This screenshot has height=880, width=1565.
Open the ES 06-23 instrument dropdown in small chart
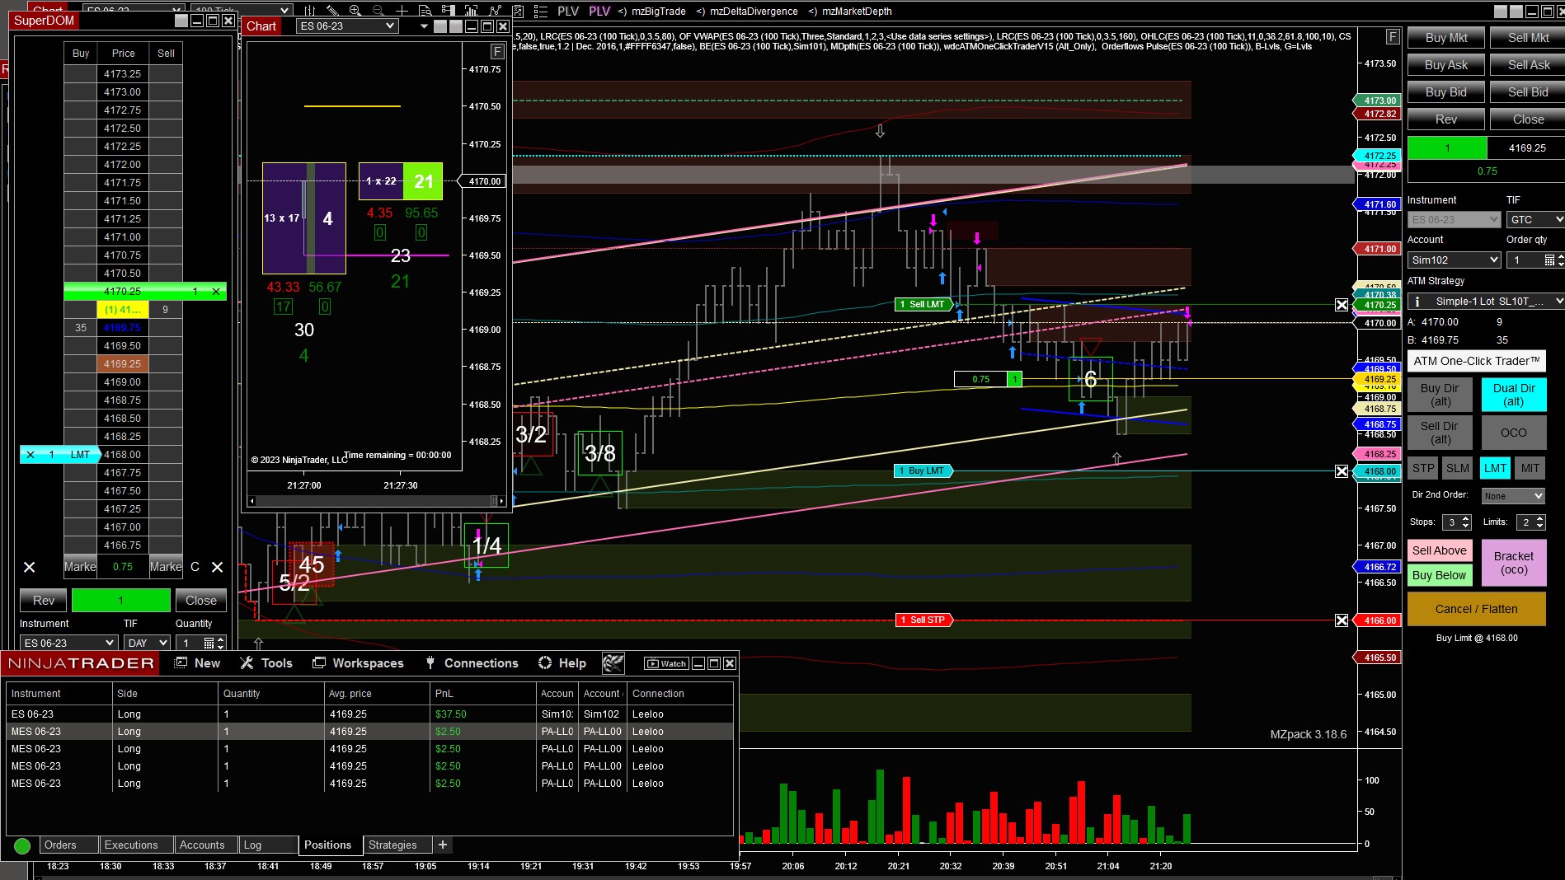[x=347, y=26]
